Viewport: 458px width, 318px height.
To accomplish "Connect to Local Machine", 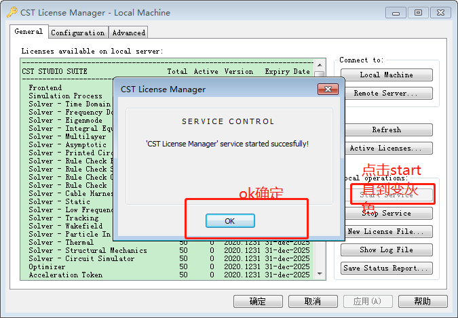I will (387, 75).
